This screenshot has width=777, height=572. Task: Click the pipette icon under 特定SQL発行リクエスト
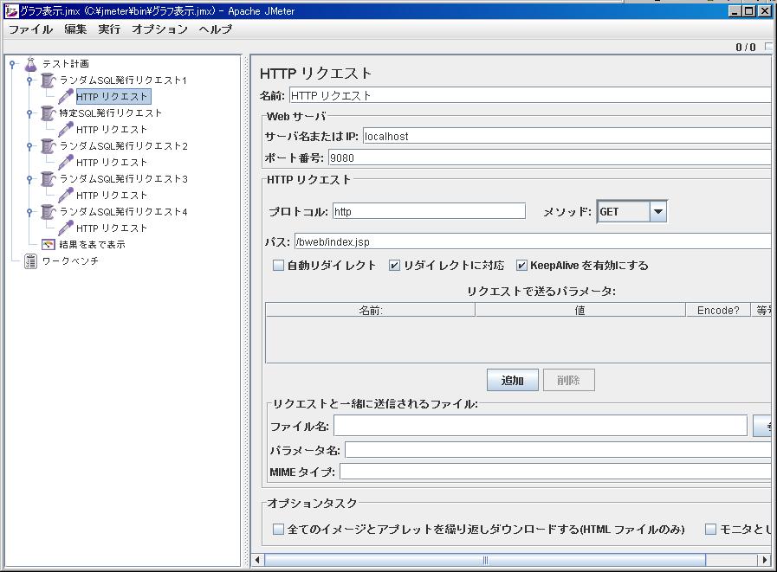pos(66,129)
